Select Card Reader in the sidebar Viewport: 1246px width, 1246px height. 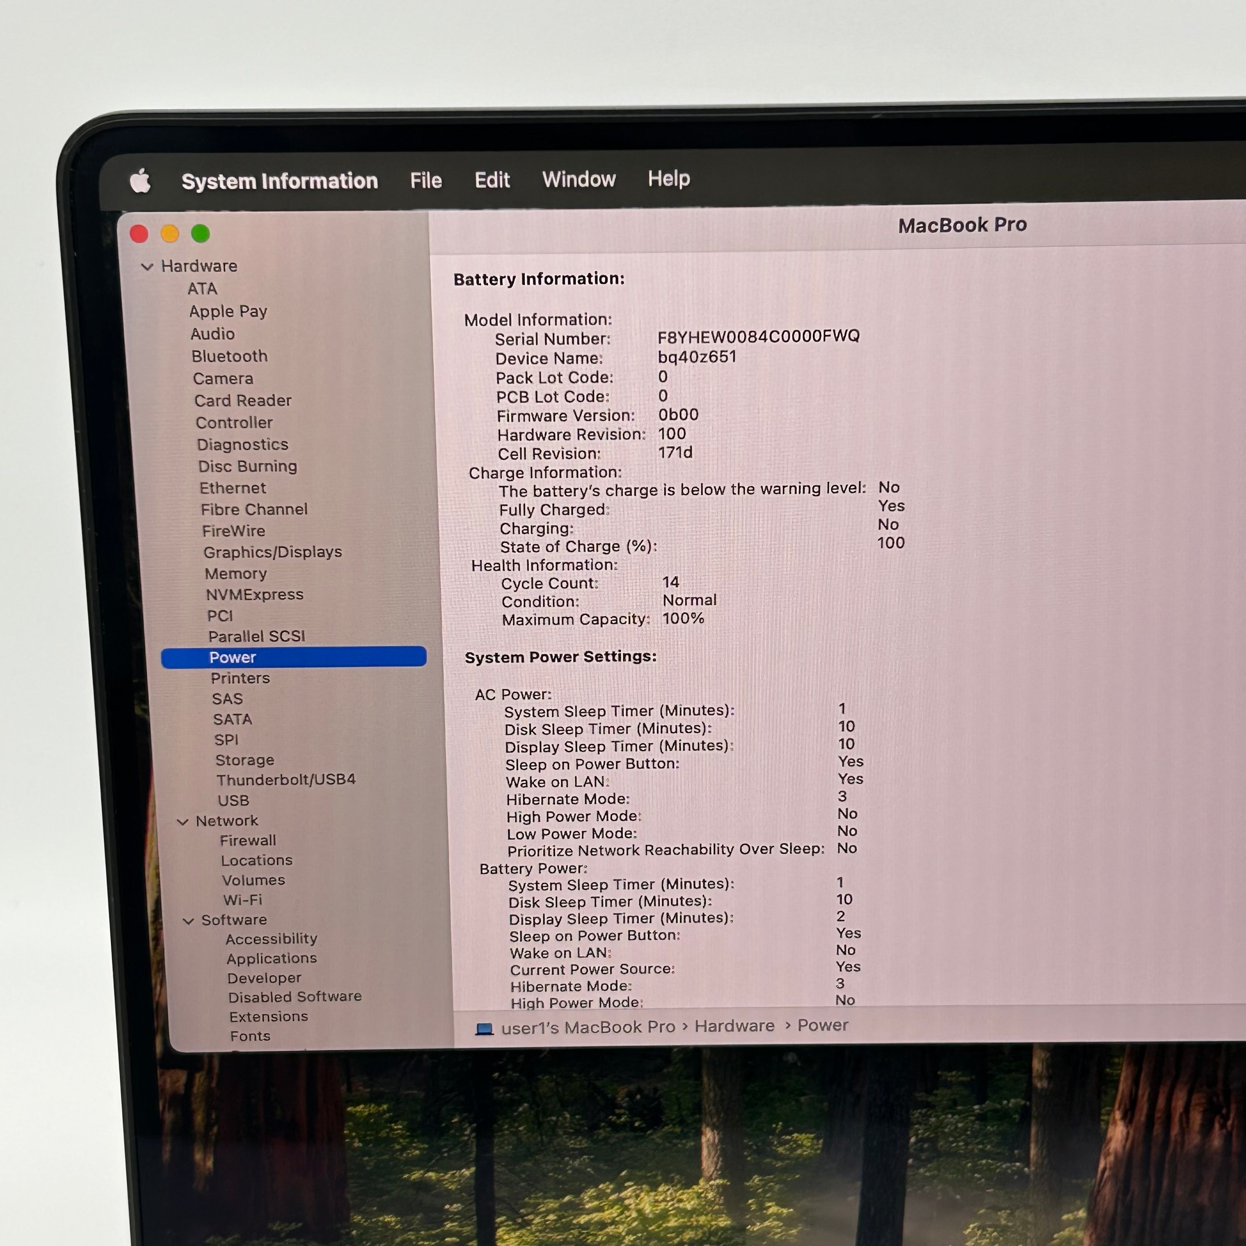[x=243, y=400]
